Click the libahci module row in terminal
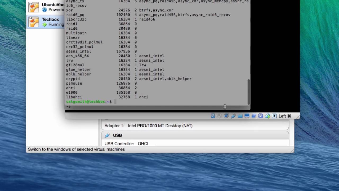This screenshot has height=191, width=339. pyautogui.click(x=107, y=97)
